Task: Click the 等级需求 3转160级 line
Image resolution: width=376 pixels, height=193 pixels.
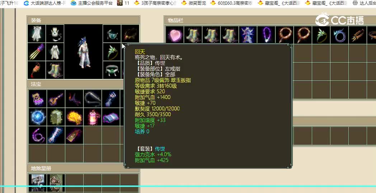Action: 156,86
